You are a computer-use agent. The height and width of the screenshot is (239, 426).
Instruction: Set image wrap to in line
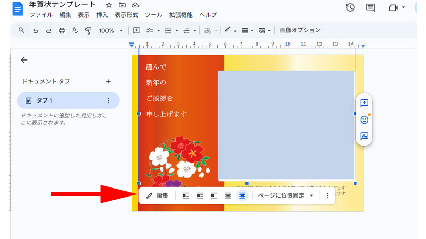coord(186,195)
